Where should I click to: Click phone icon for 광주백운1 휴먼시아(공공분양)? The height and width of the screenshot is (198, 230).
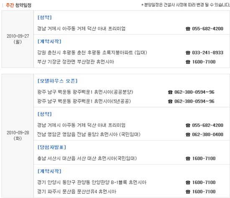[170, 92]
